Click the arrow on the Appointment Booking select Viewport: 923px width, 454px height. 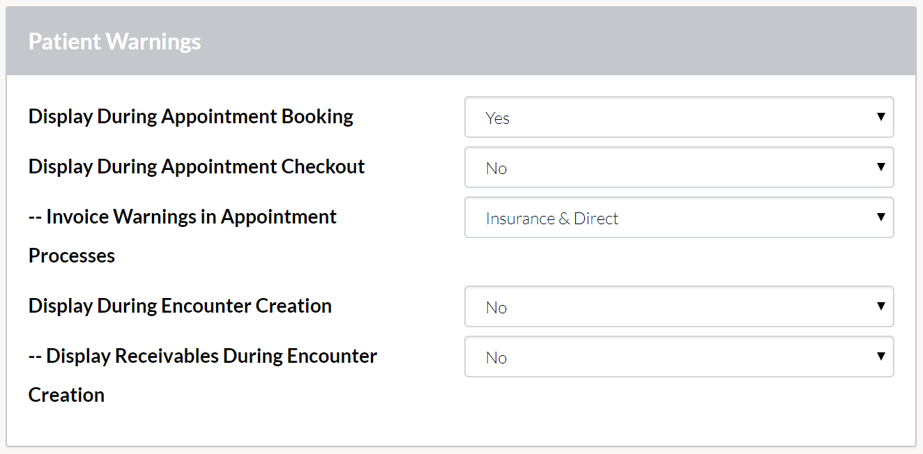[880, 117]
